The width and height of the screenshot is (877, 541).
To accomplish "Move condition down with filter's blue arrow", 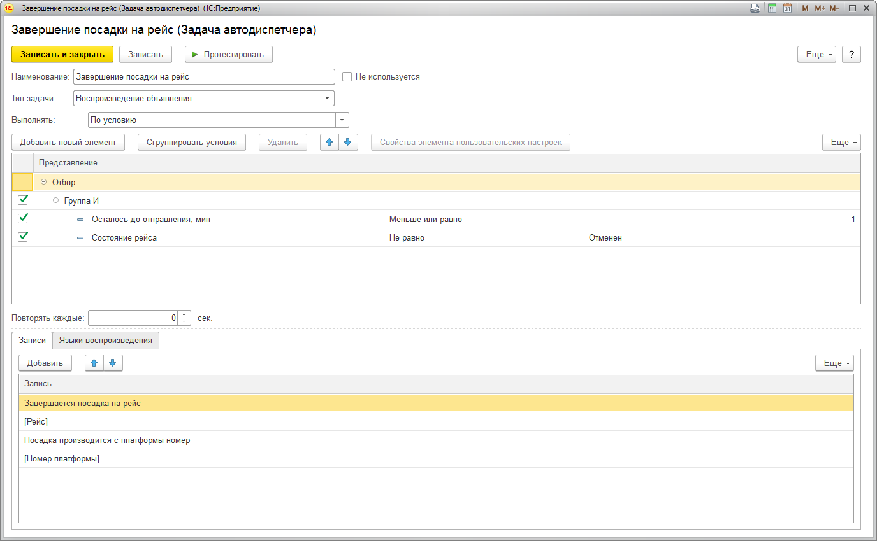I will click(347, 142).
